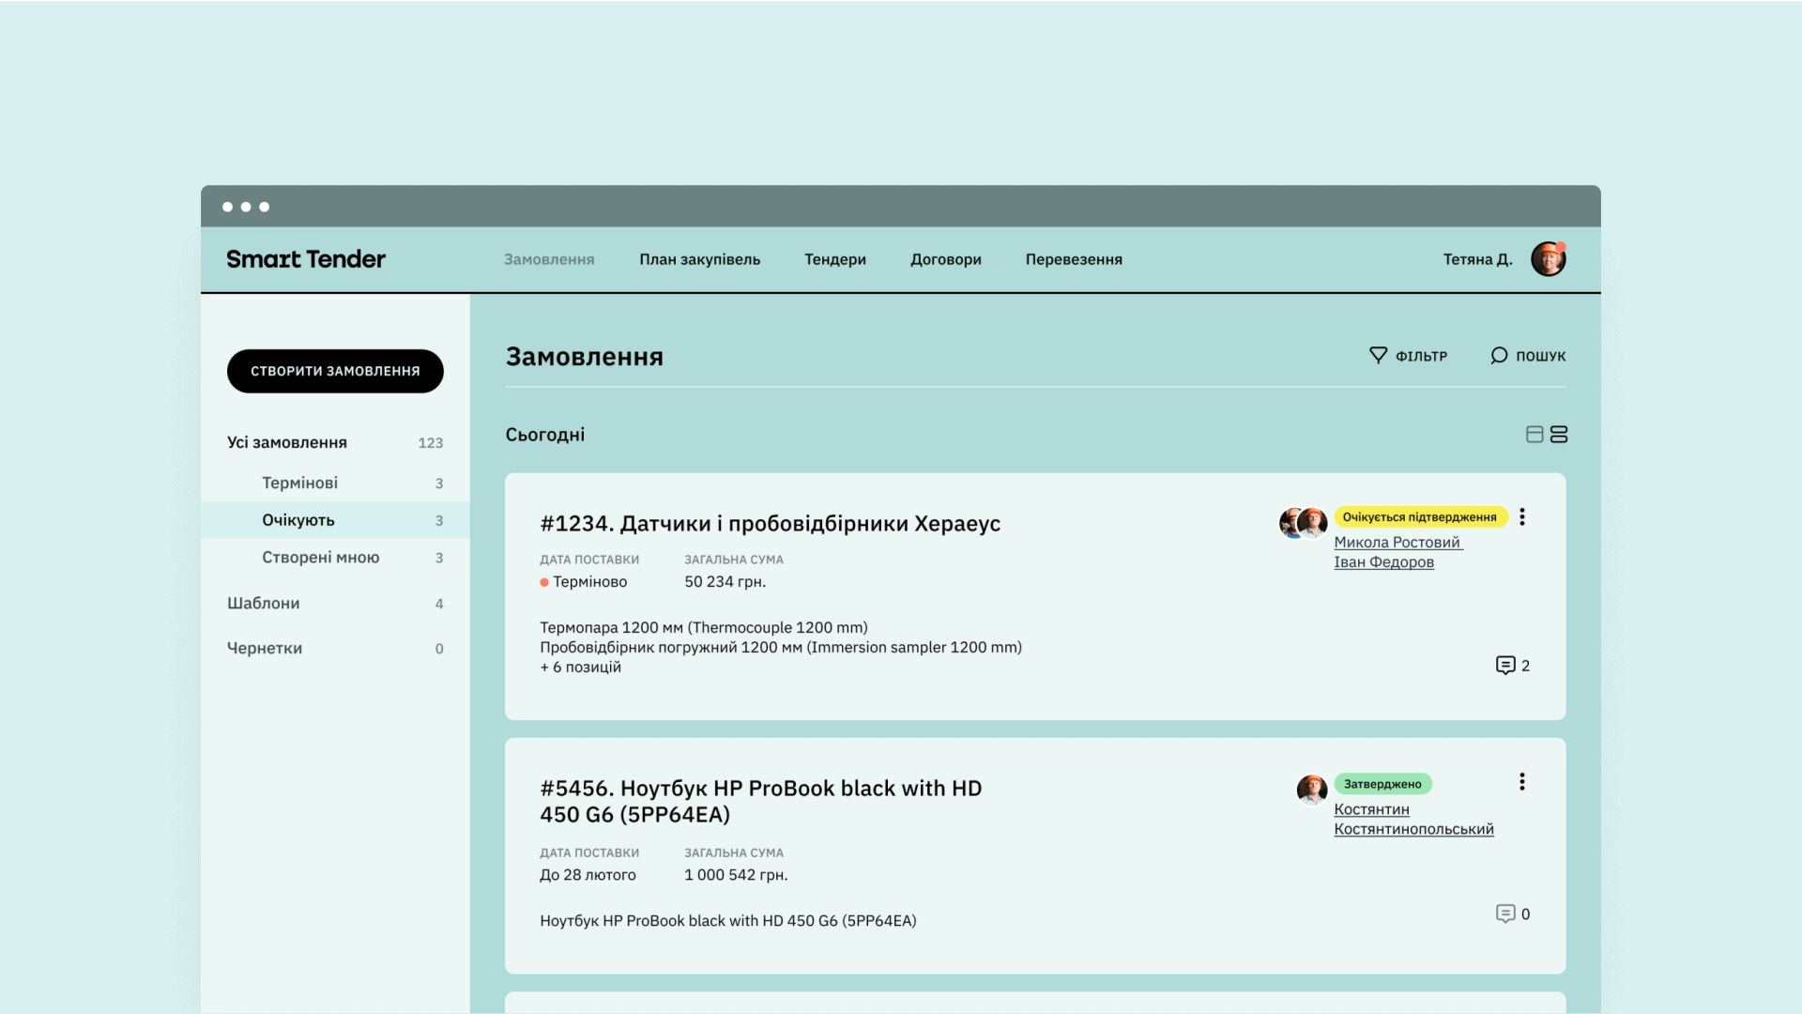The width and height of the screenshot is (1802, 1014).
Task: Switch to compact card view icon
Action: coord(1535,434)
